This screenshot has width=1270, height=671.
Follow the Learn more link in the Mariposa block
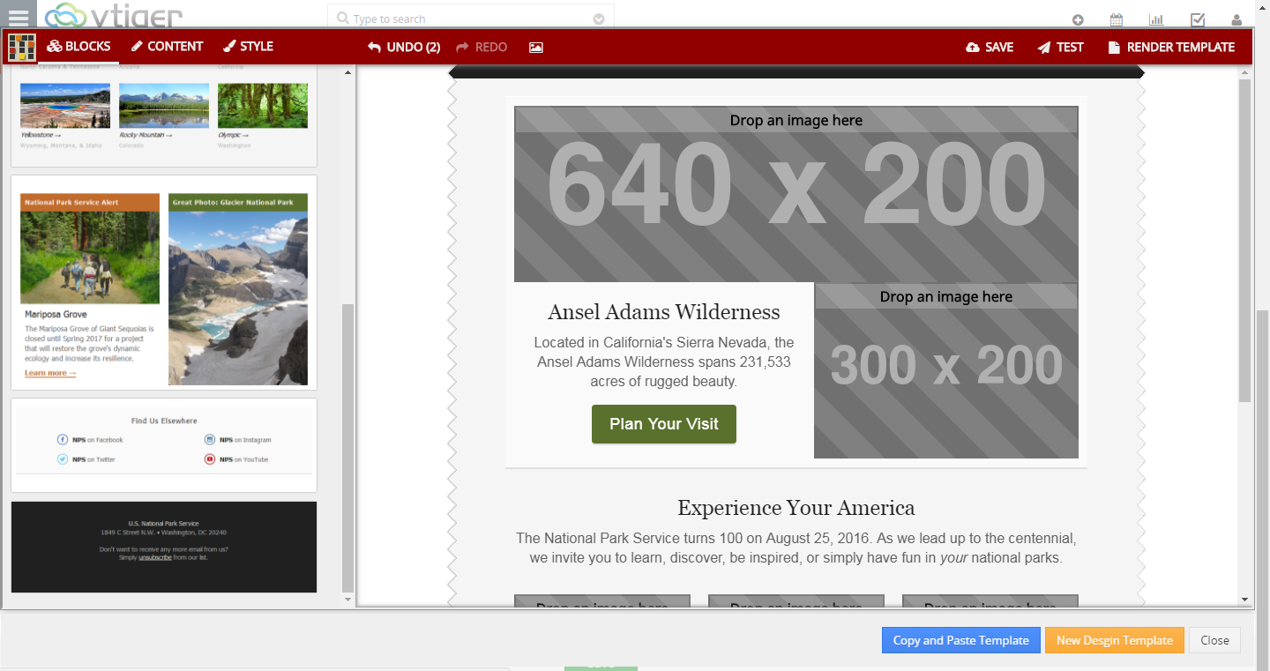click(50, 373)
